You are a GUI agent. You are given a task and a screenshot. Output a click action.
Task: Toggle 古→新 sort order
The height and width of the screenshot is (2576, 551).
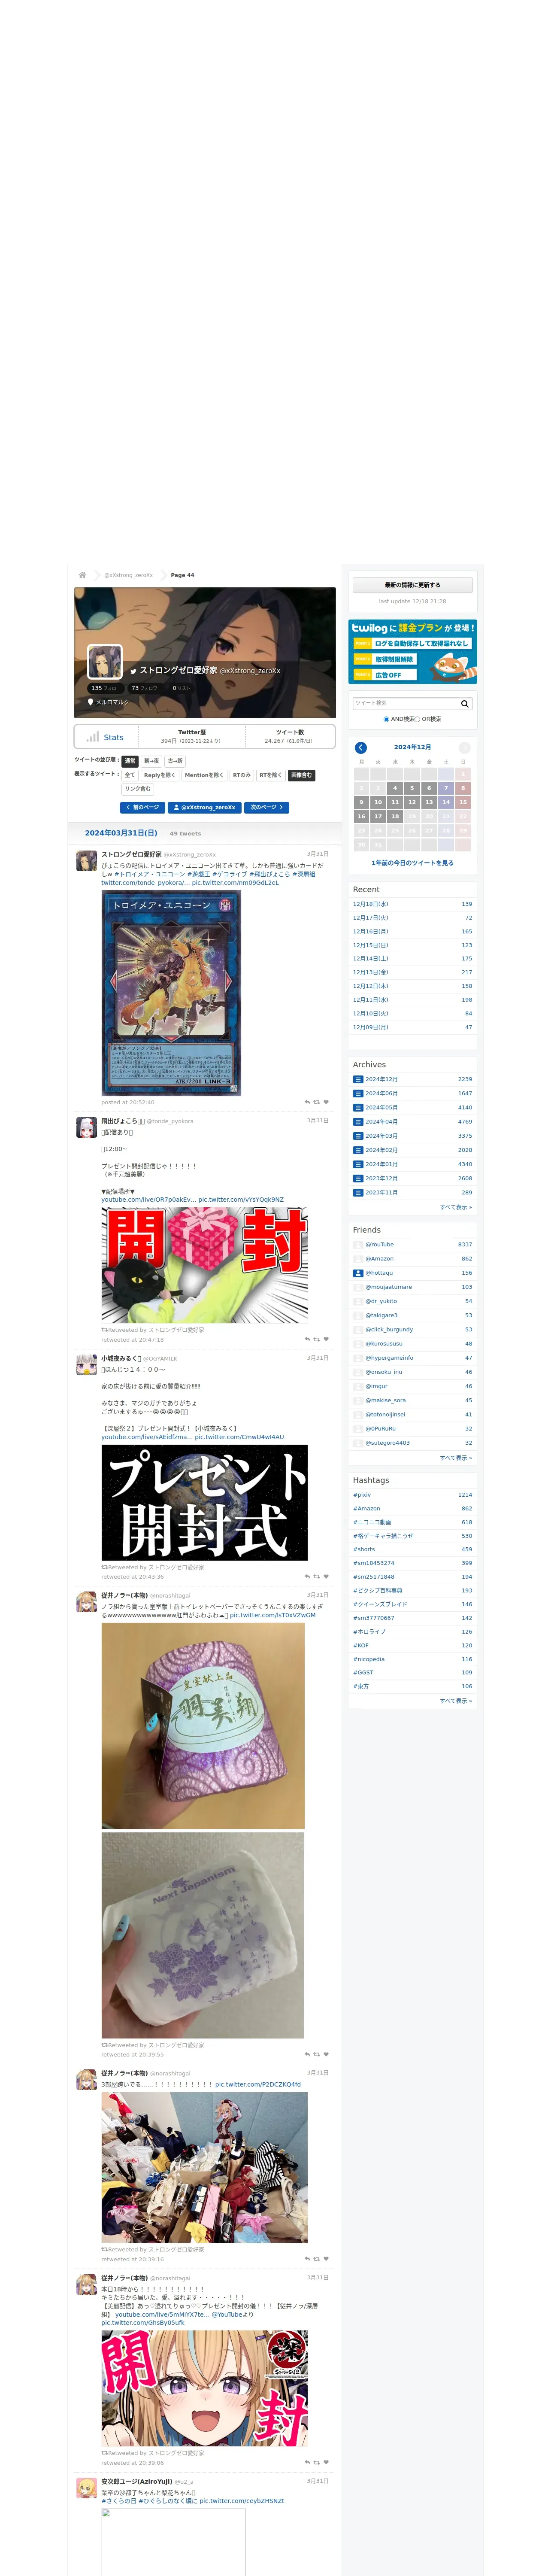(x=175, y=761)
